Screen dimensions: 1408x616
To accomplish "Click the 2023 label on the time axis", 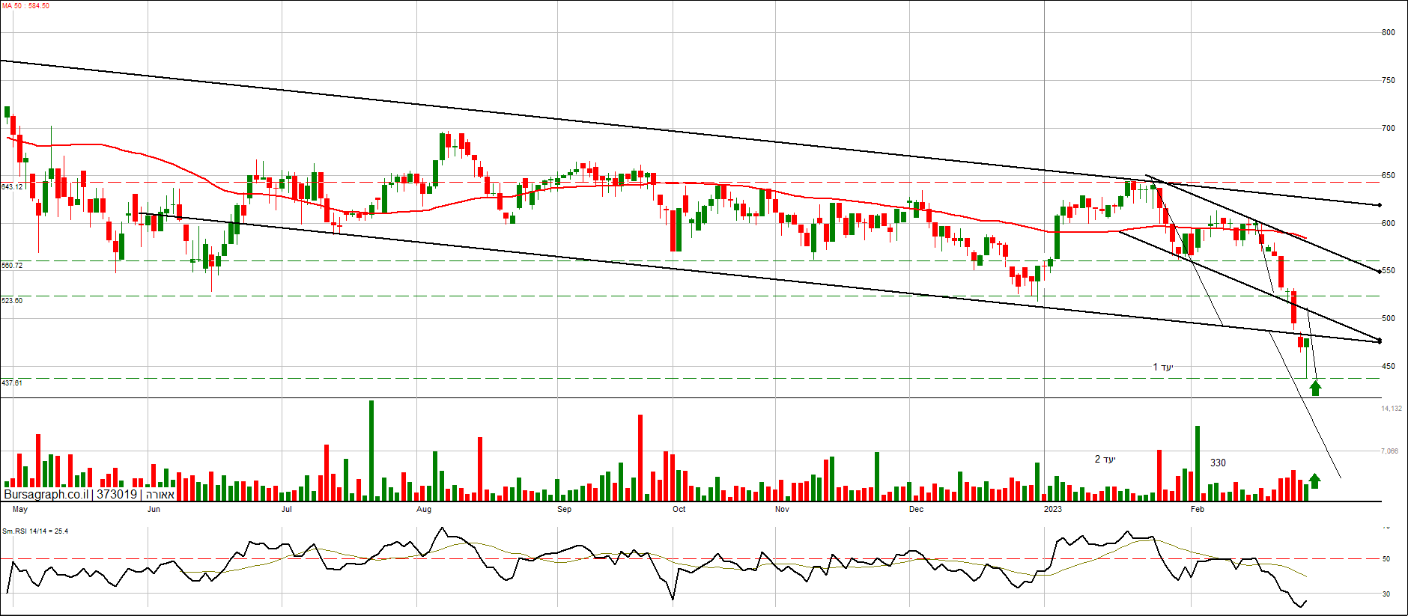I will point(1052,510).
